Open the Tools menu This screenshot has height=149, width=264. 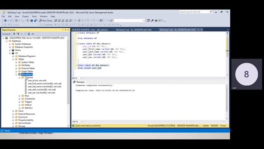coord(34,17)
